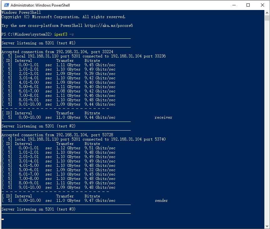Screen dimensions: 270x229
Task: Maximize the PowerShell window
Action: click(248, 5)
